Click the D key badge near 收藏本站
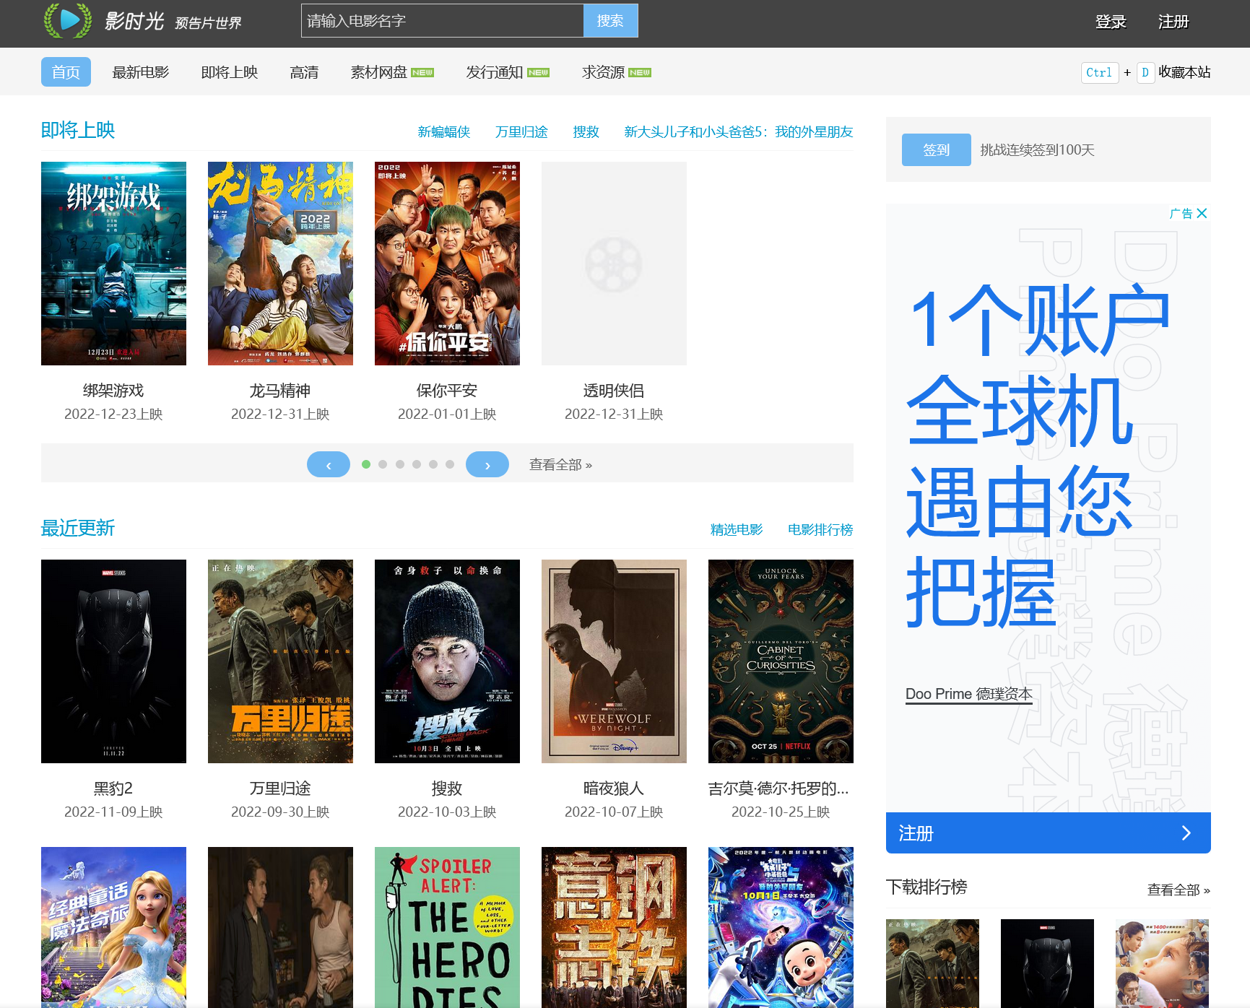The height and width of the screenshot is (1008, 1250). [1146, 72]
